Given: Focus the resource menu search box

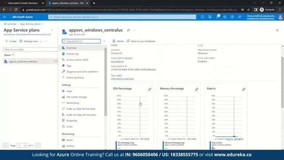Looking at the screenshot, I should pos(81,41).
